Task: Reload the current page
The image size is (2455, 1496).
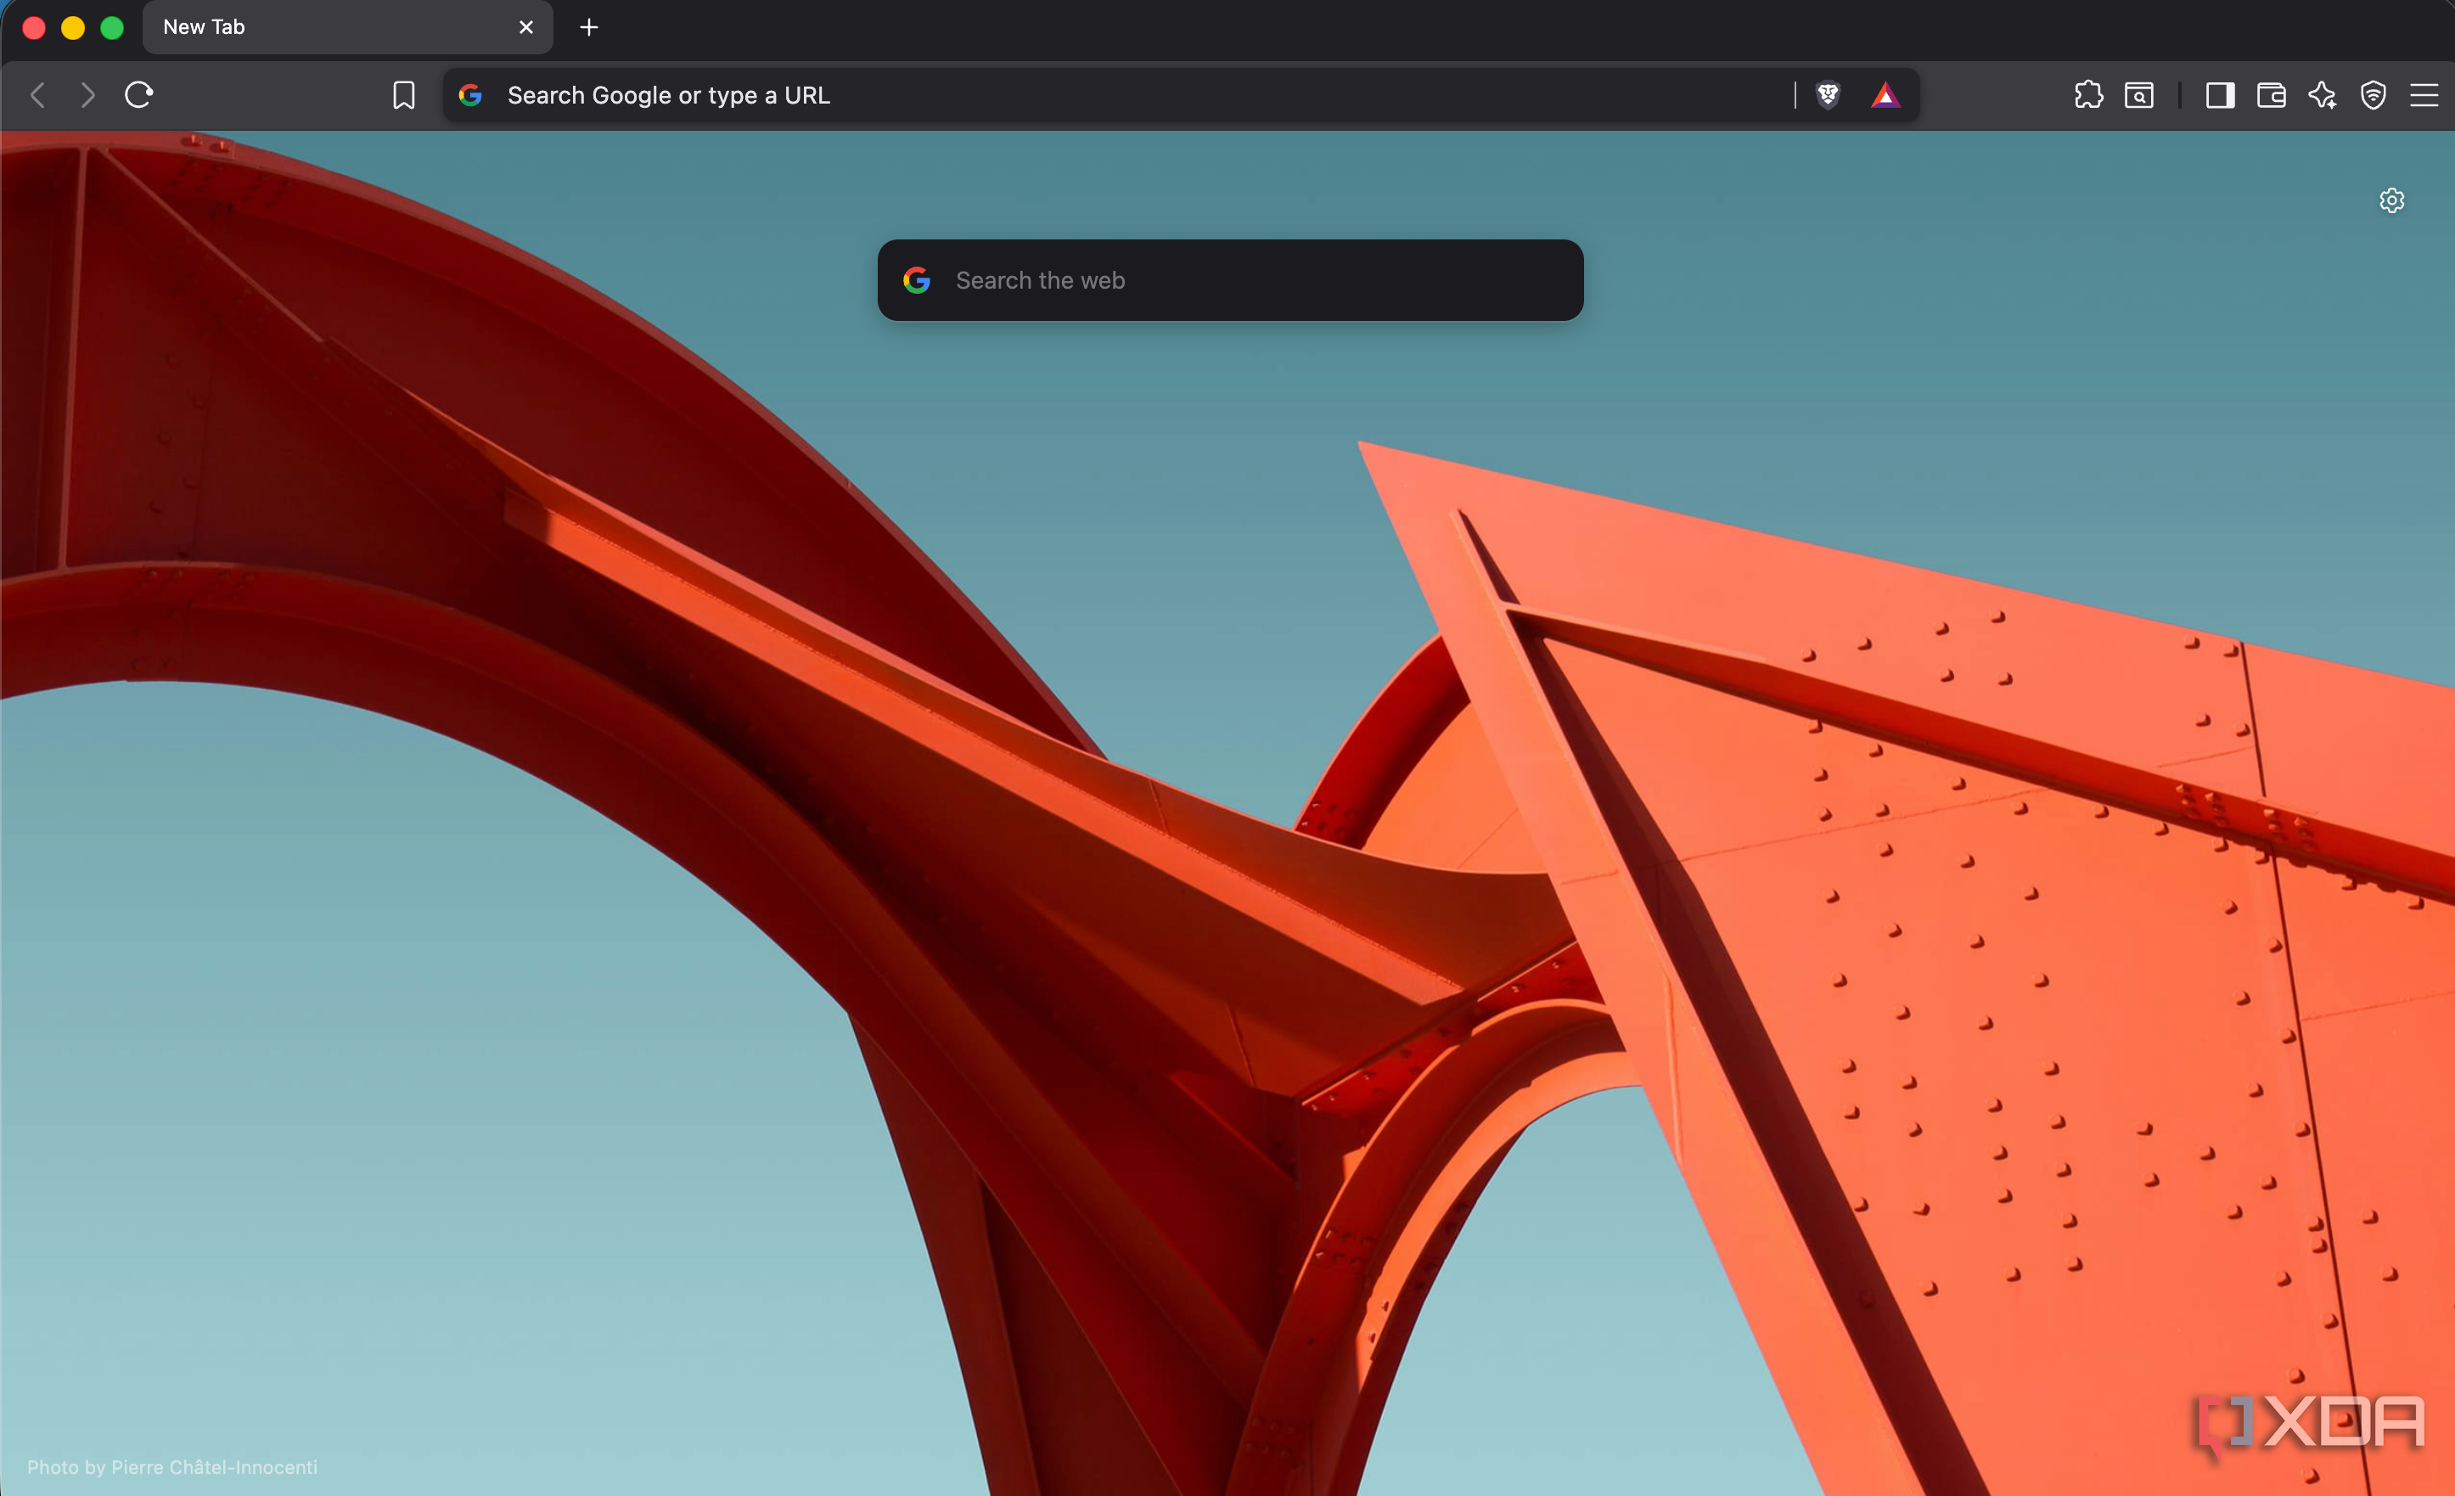Action: pos(138,95)
